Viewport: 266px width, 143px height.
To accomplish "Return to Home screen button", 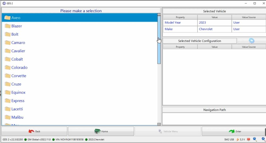I will tap(101, 131).
